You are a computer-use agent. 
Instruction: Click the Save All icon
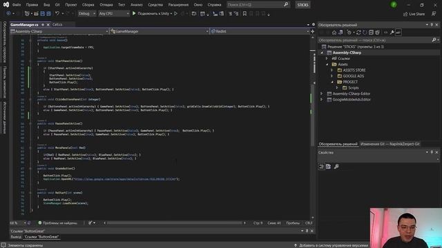point(48,14)
